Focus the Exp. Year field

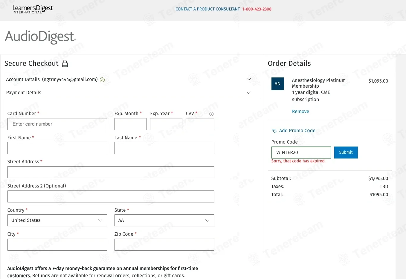(x=166, y=124)
